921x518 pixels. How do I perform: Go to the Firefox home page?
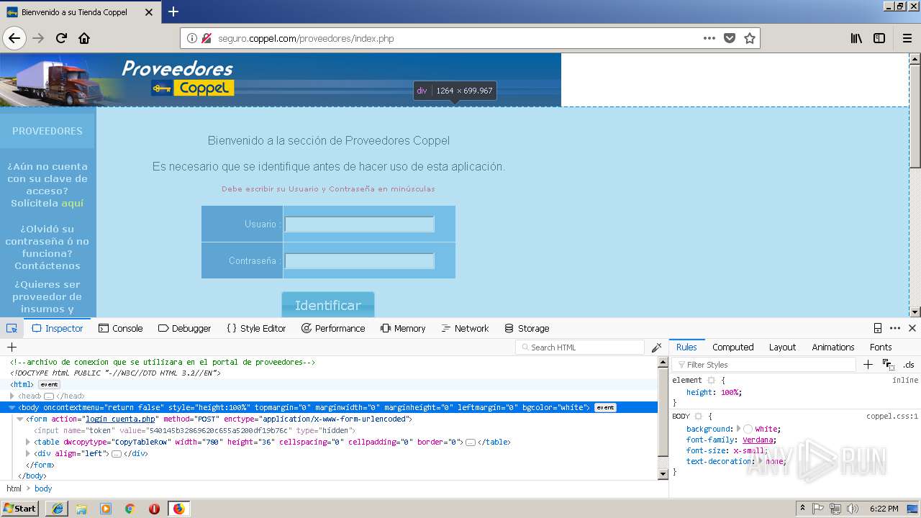point(84,38)
